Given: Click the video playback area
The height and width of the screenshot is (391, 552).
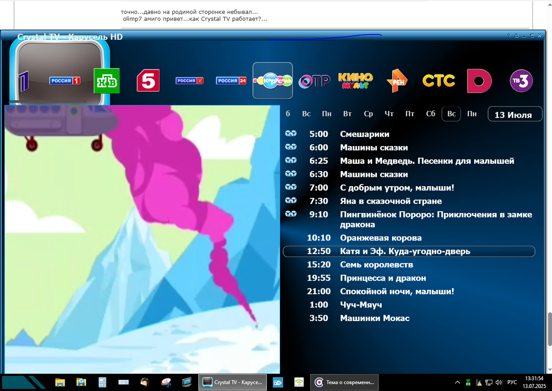Looking at the screenshot, I should tap(142, 239).
